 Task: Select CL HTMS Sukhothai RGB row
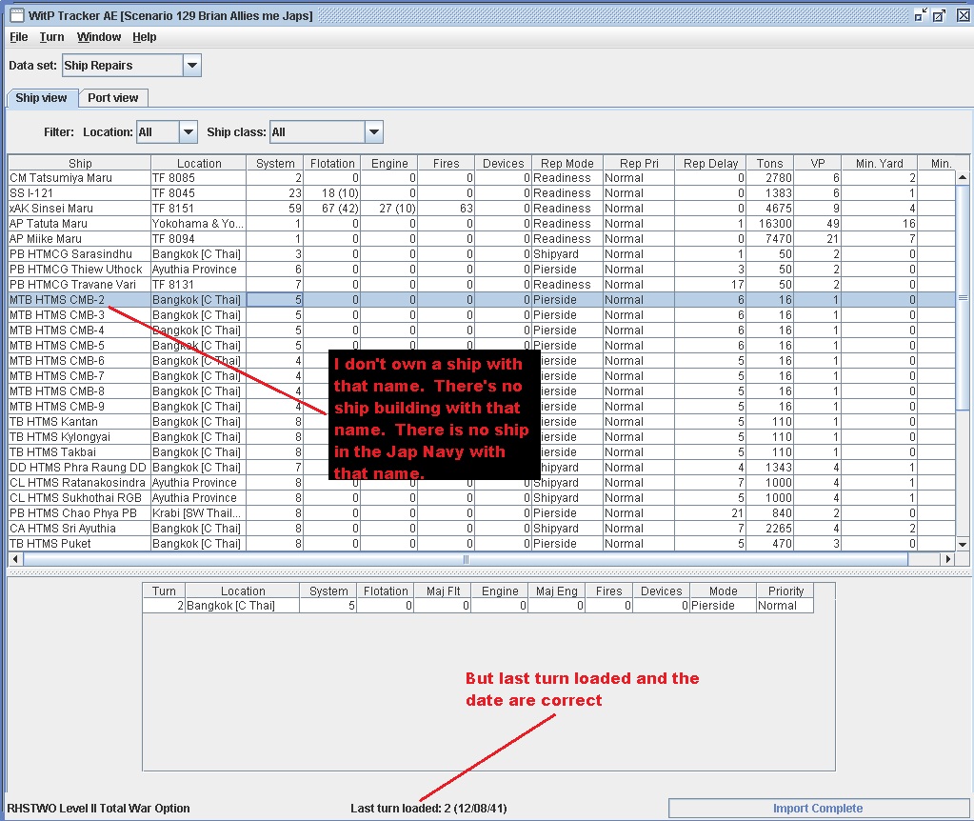tap(482, 497)
